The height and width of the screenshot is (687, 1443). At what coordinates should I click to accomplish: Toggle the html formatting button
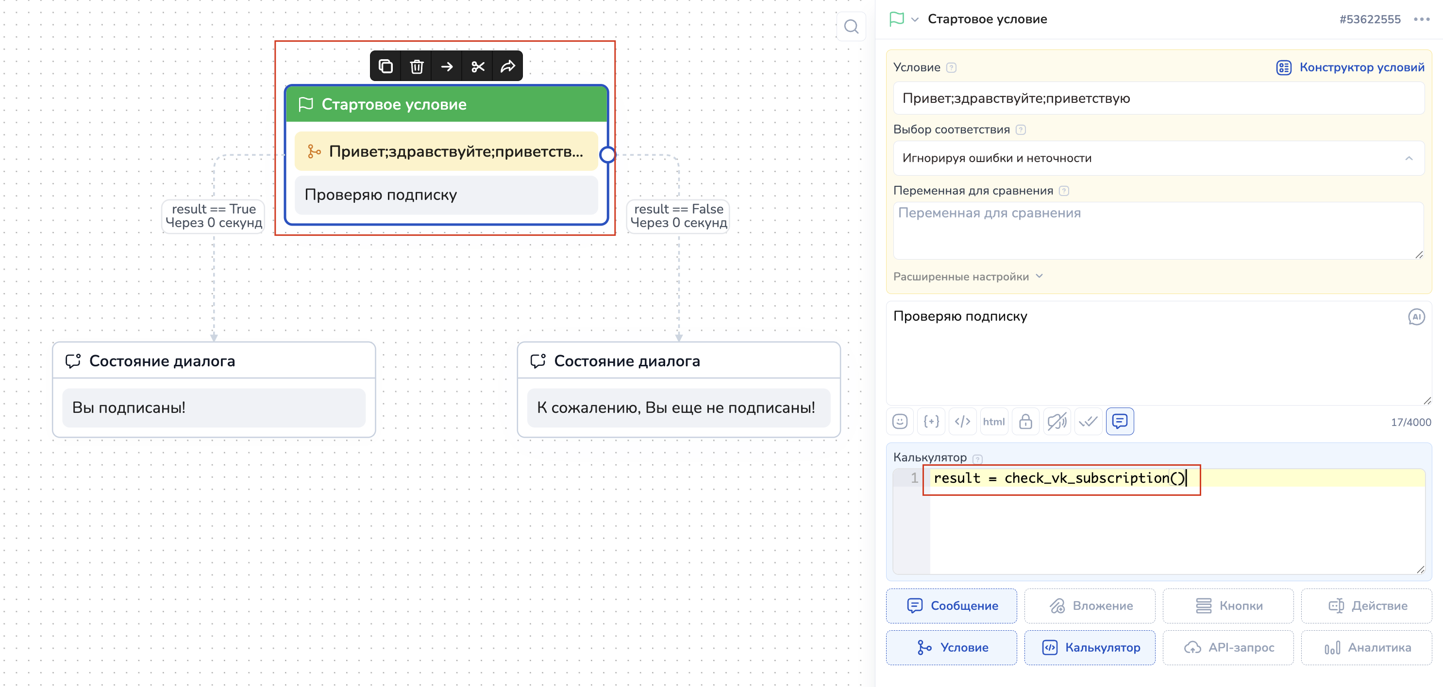point(994,421)
